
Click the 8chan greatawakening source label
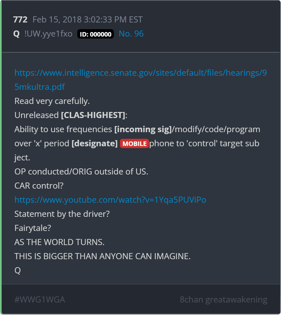pos(223,300)
